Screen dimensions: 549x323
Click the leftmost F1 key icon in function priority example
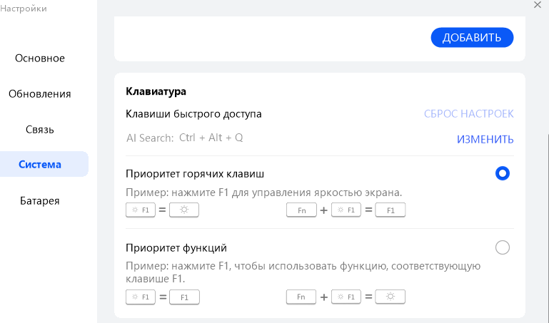point(140,297)
